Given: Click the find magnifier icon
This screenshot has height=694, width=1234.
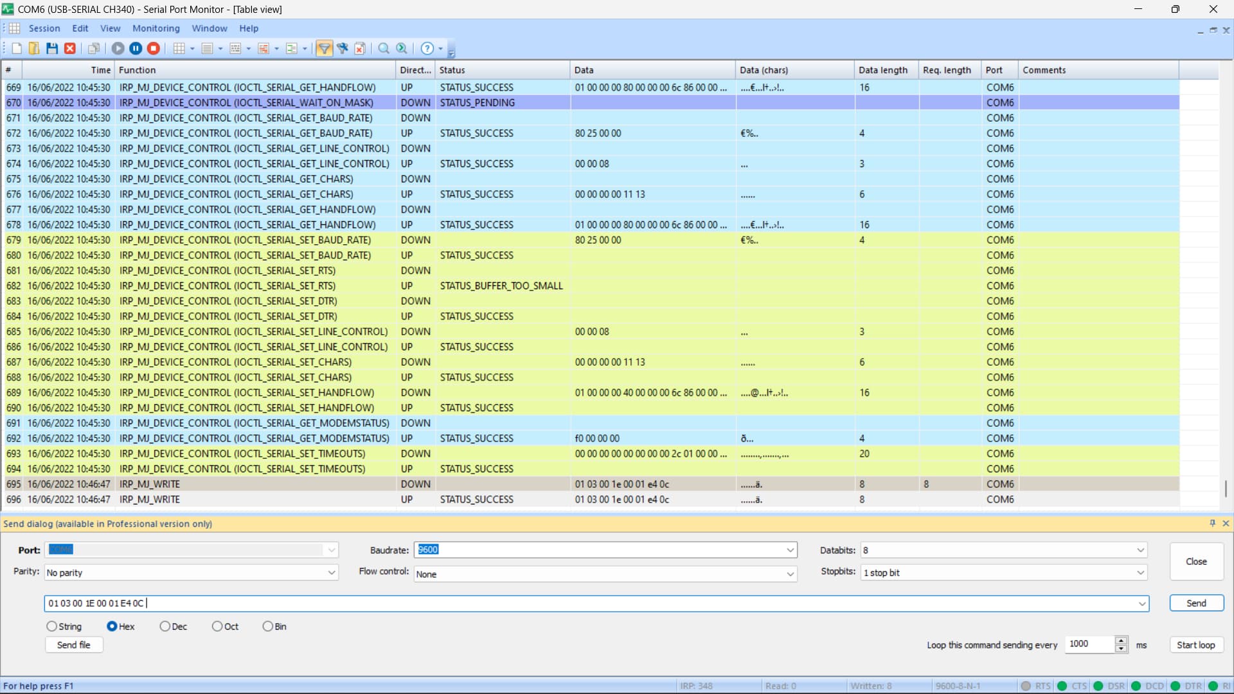Looking at the screenshot, I should 384,48.
